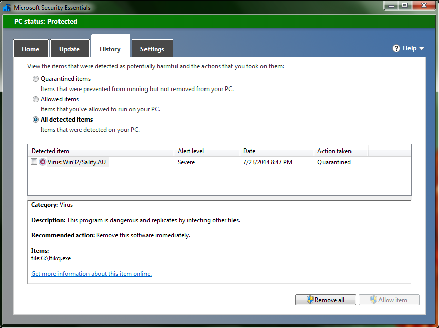Go to the Settings tab

pyautogui.click(x=152, y=48)
